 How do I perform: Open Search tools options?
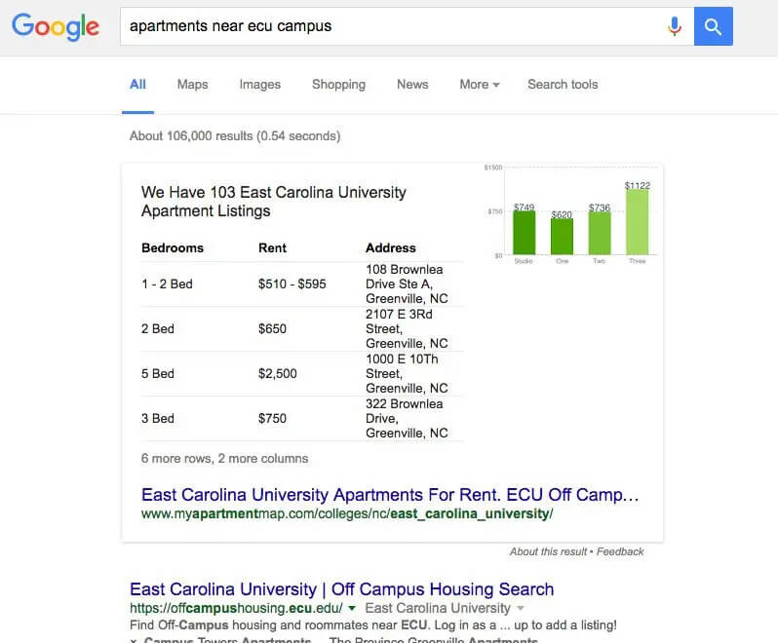point(563,85)
